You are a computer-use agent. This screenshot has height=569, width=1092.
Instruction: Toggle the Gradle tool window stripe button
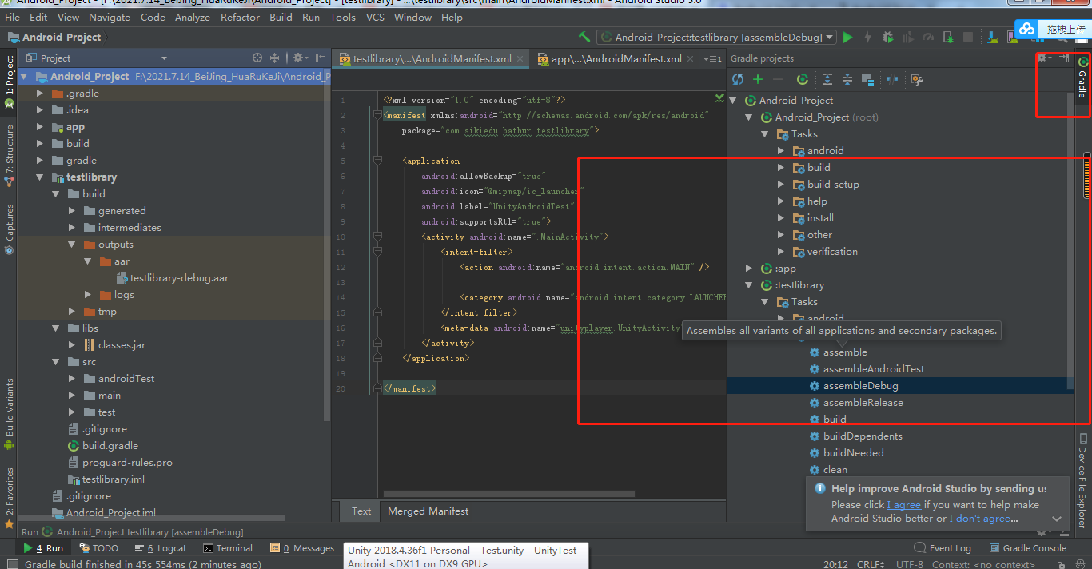pos(1083,78)
